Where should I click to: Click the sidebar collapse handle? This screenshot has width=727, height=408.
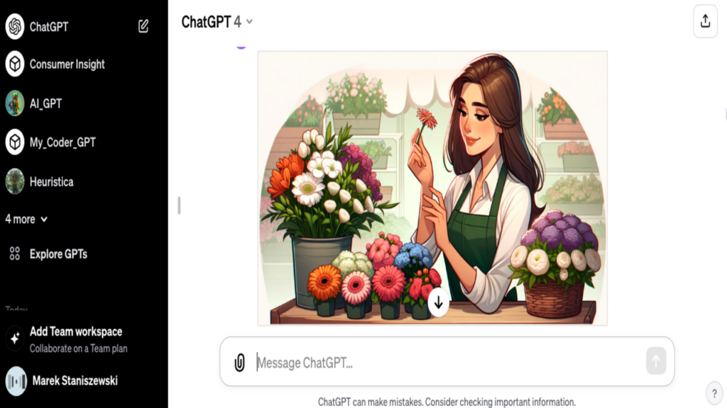click(179, 205)
